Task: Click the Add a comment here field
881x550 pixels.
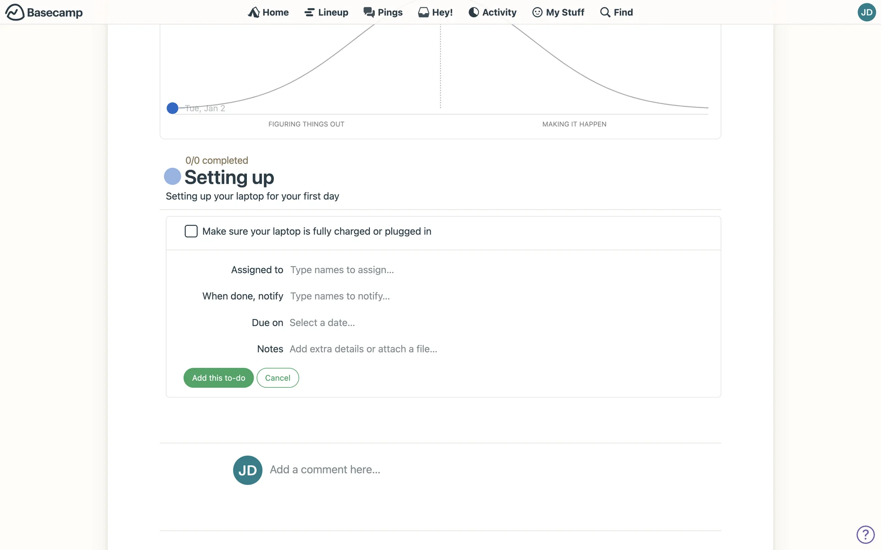Action: coord(325,470)
